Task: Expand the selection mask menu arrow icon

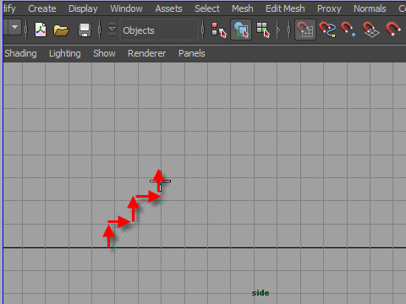Action: [x=112, y=30]
